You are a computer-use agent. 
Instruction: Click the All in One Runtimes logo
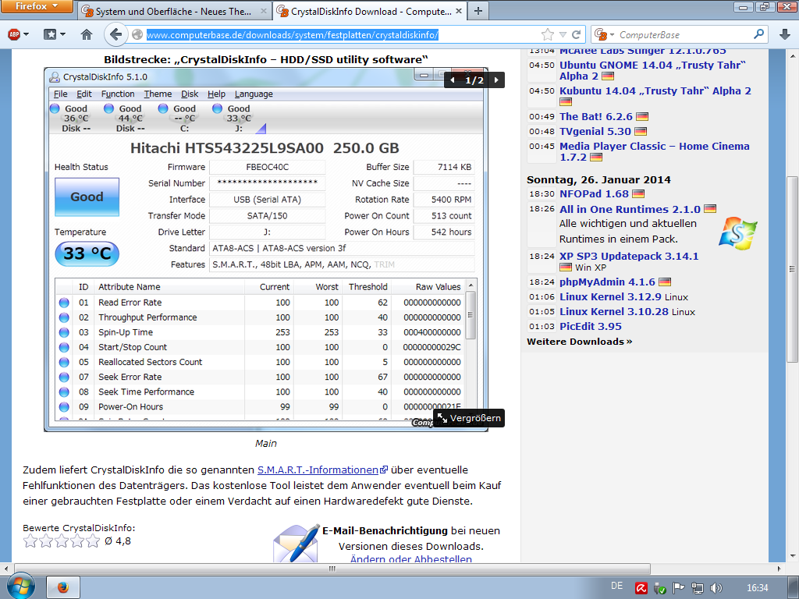(738, 233)
